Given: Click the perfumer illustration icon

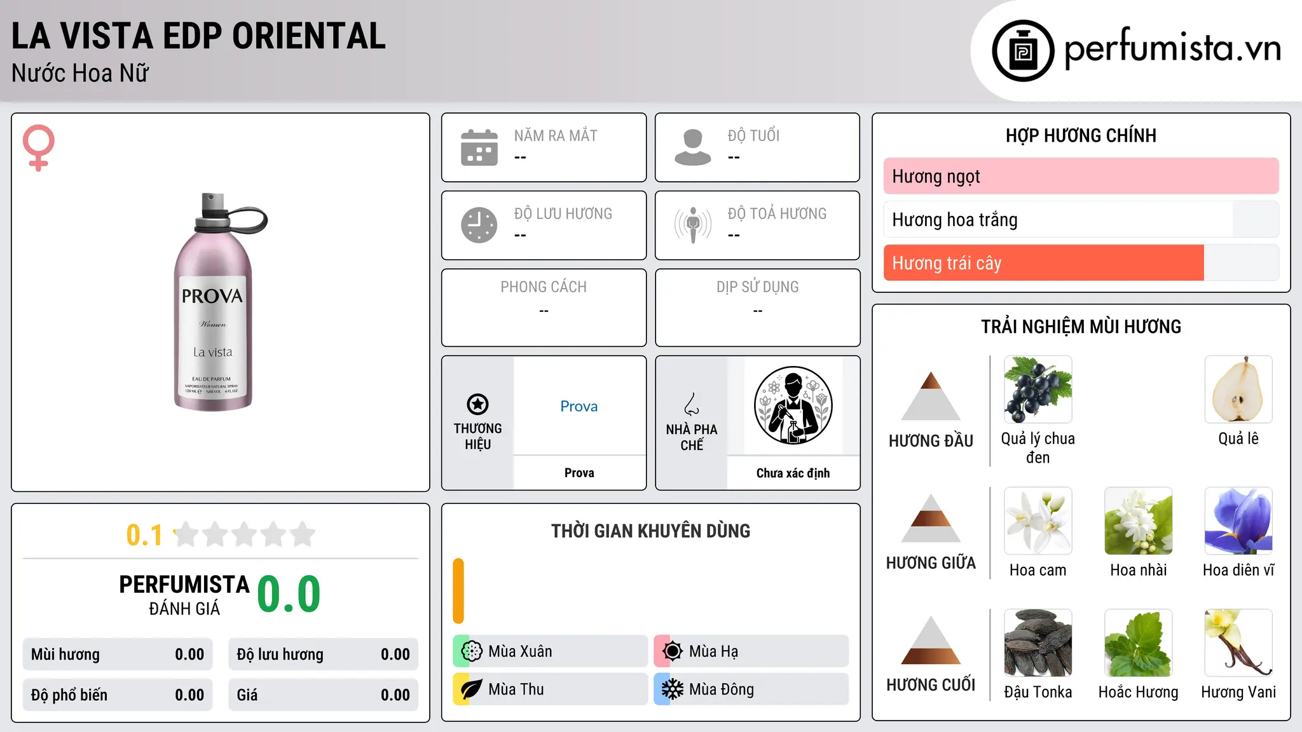Looking at the screenshot, I should point(793,405).
